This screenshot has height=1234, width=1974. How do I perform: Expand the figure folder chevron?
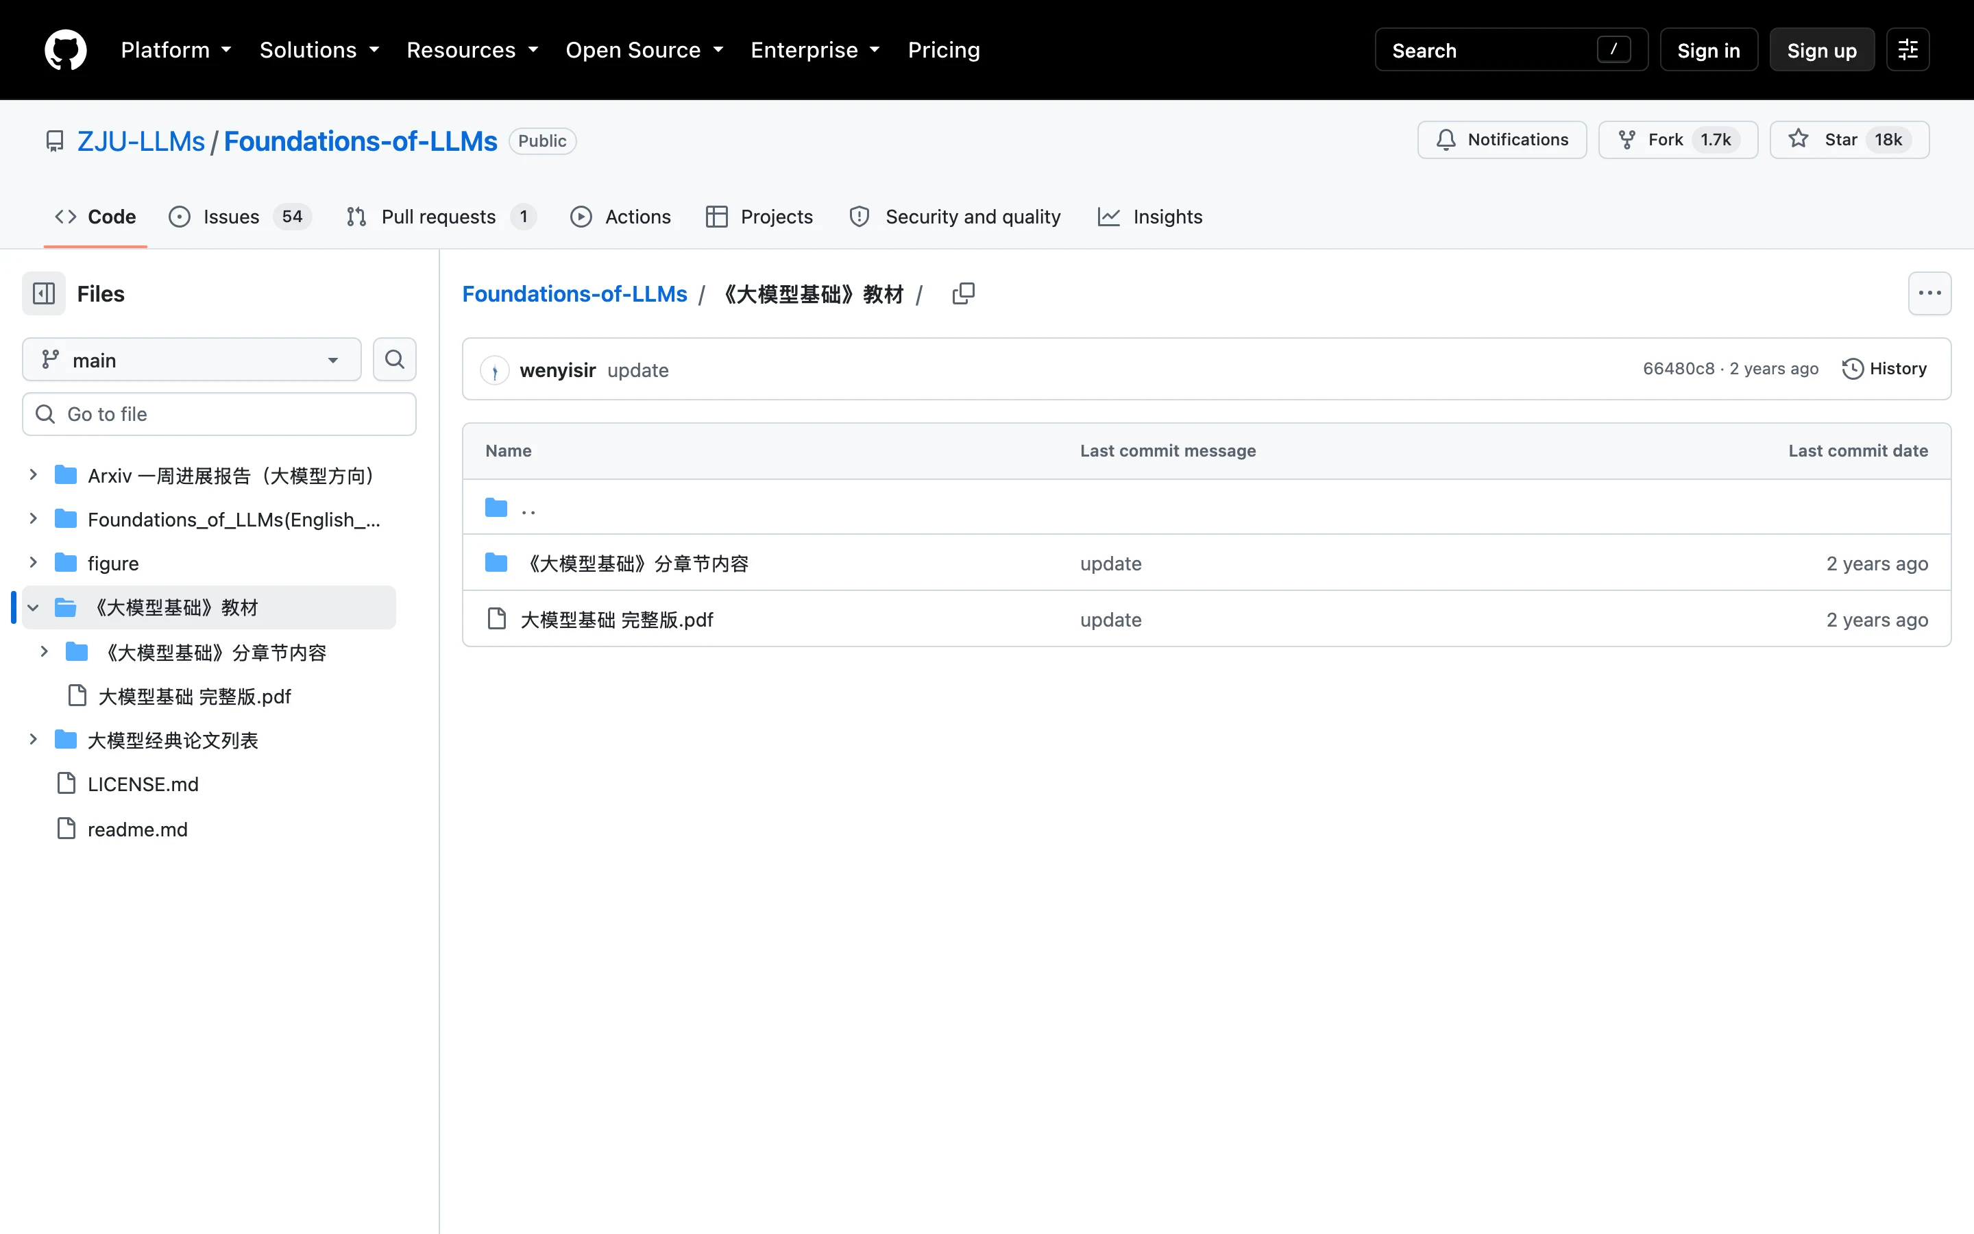pyautogui.click(x=34, y=563)
